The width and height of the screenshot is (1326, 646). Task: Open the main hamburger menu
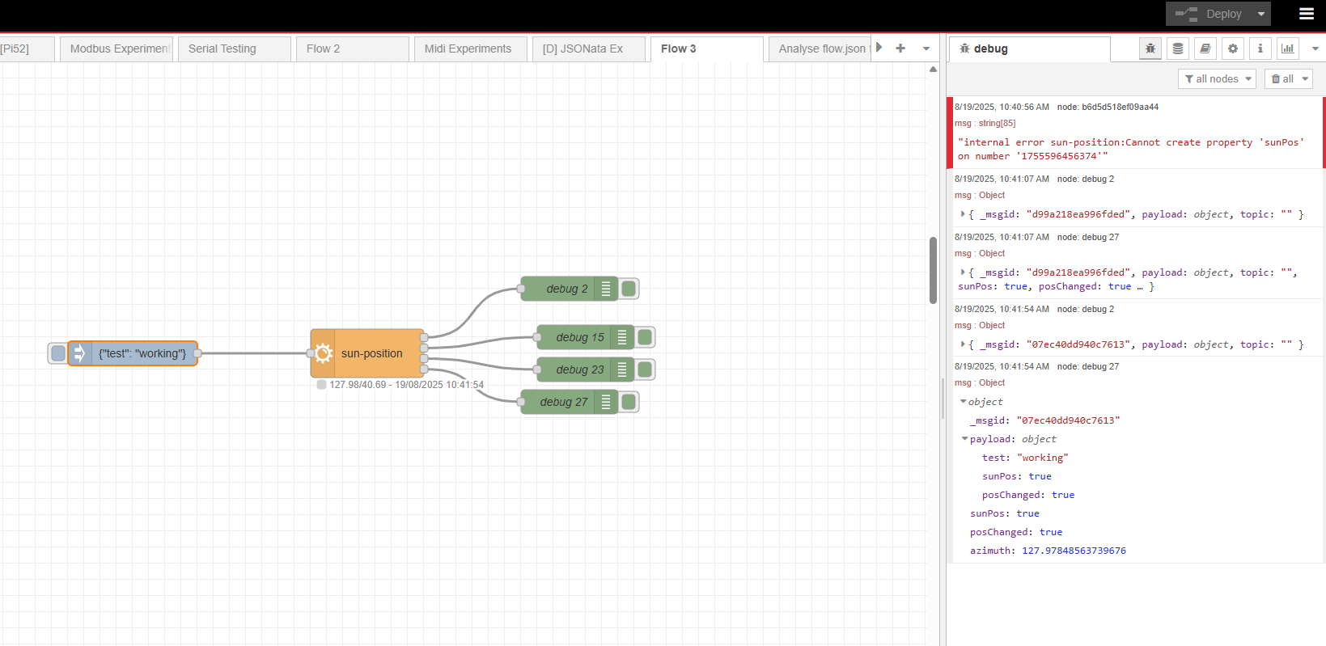tap(1306, 14)
